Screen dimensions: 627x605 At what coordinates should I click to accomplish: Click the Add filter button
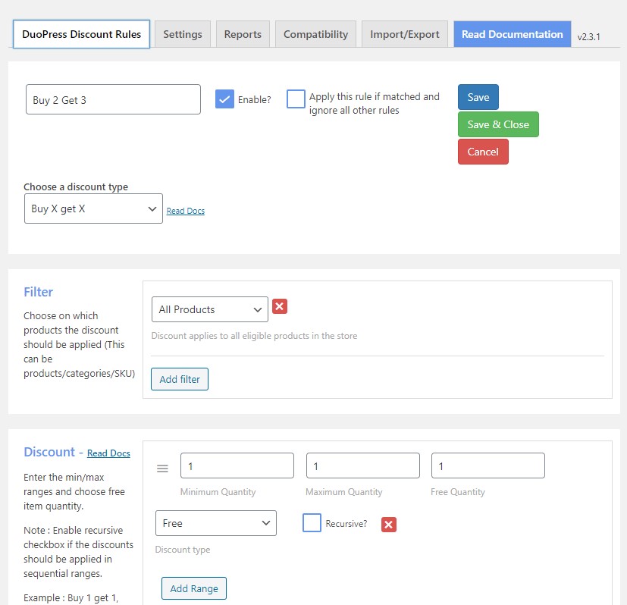click(180, 379)
